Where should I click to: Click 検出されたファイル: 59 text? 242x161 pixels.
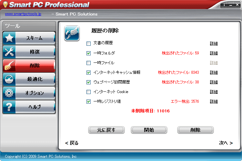(180, 53)
